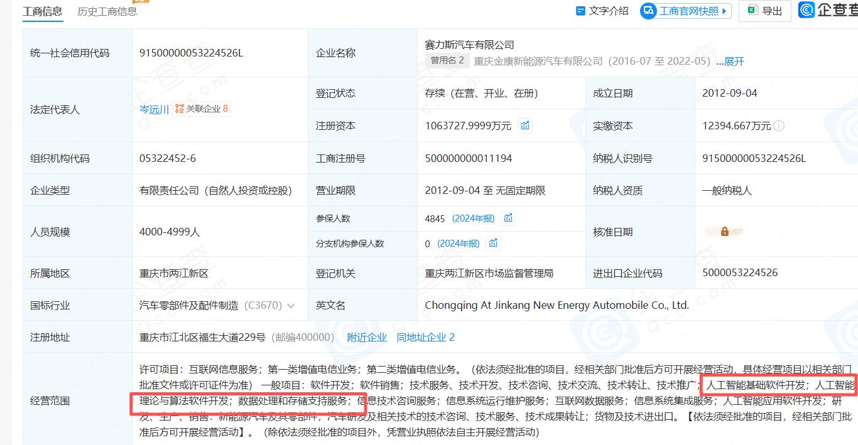
Task: Select the 工商信息 tab
Action: [x=42, y=11]
